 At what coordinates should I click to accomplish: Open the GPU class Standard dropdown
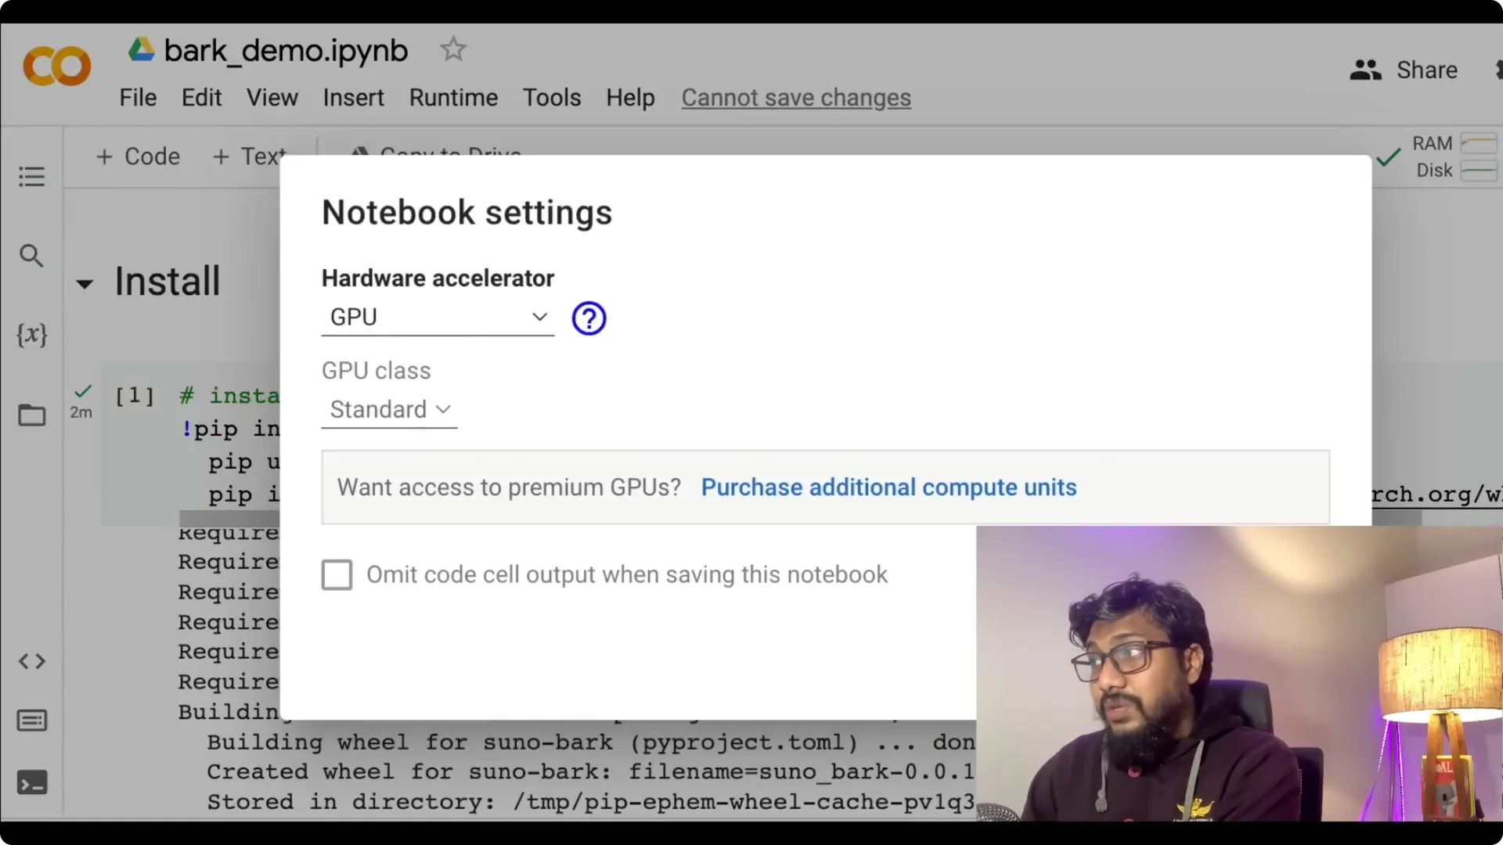click(389, 409)
